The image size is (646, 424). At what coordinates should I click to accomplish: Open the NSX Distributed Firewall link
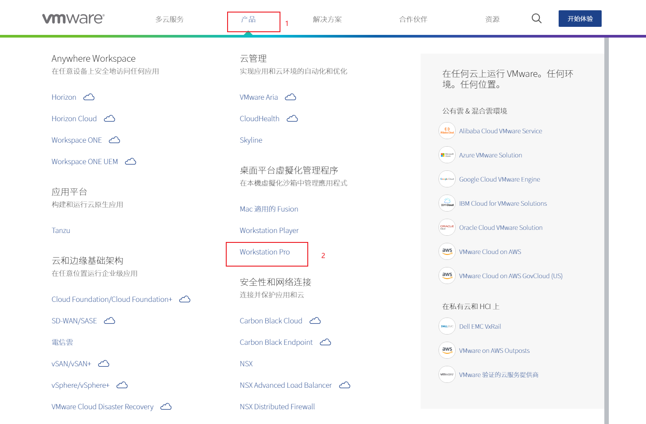[x=277, y=407]
